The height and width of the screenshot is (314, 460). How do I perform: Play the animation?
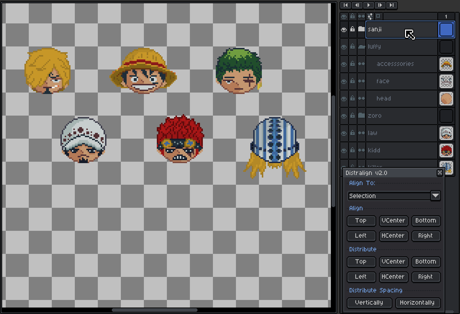point(368,5)
